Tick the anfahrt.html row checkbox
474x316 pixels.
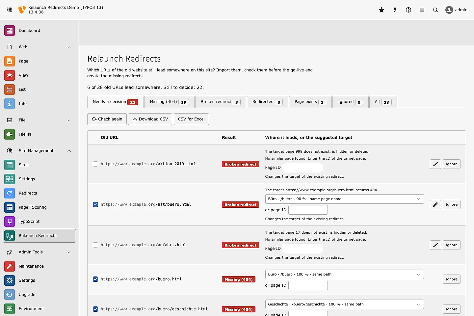point(95,245)
